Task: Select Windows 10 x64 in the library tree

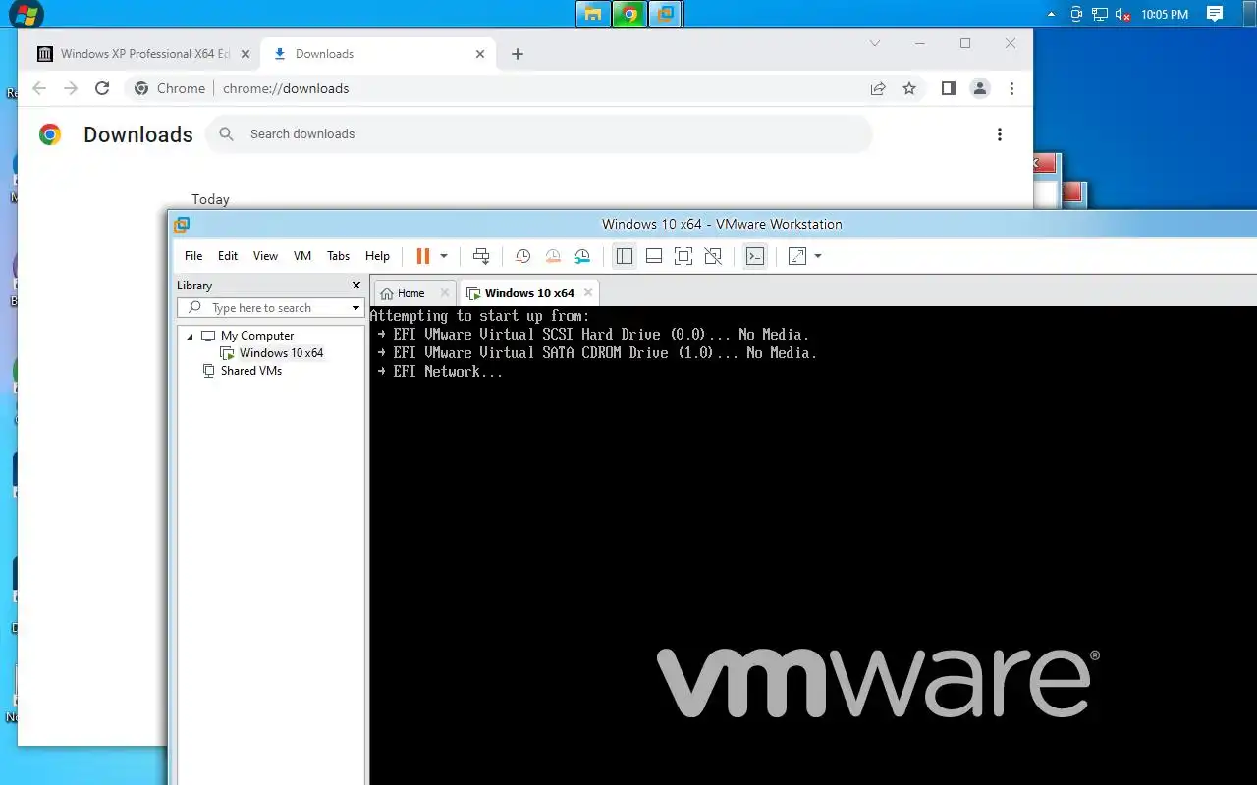Action: (281, 353)
